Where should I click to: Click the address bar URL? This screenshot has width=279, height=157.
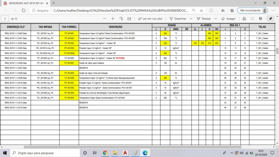click(x=121, y=10)
